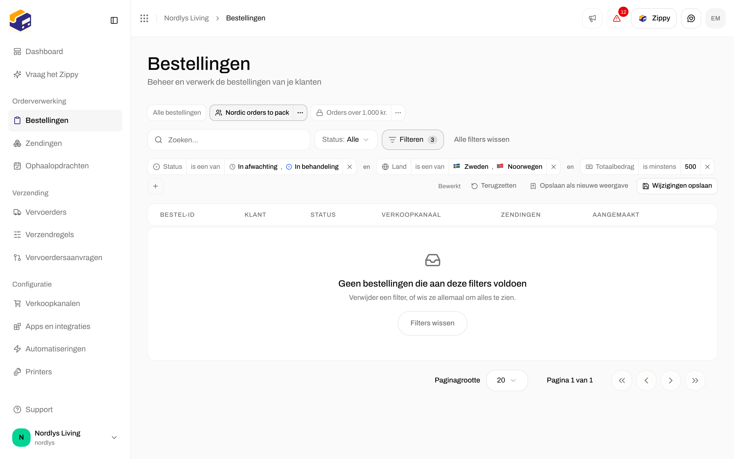Click Opslaan als nieuwe weergave
734x459 pixels.
tap(579, 186)
